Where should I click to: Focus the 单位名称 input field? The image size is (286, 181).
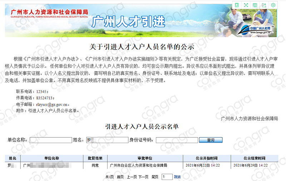tap(50, 140)
